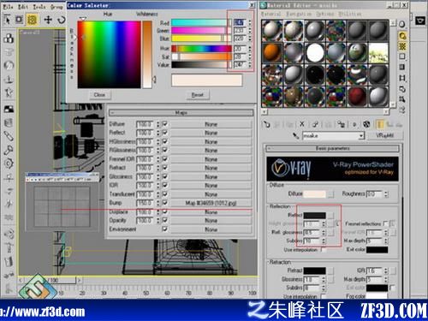The height and width of the screenshot is (321, 428).
Task: Click Close in the Color Selector
Action: pos(99,95)
